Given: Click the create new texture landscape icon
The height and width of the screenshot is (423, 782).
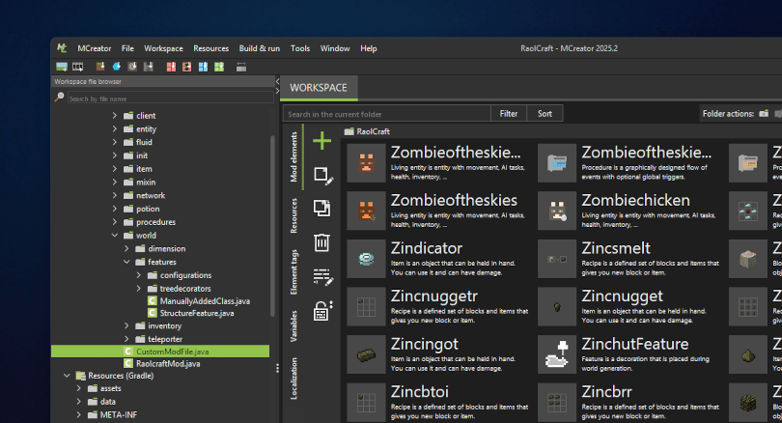Looking at the screenshot, I should [62, 67].
